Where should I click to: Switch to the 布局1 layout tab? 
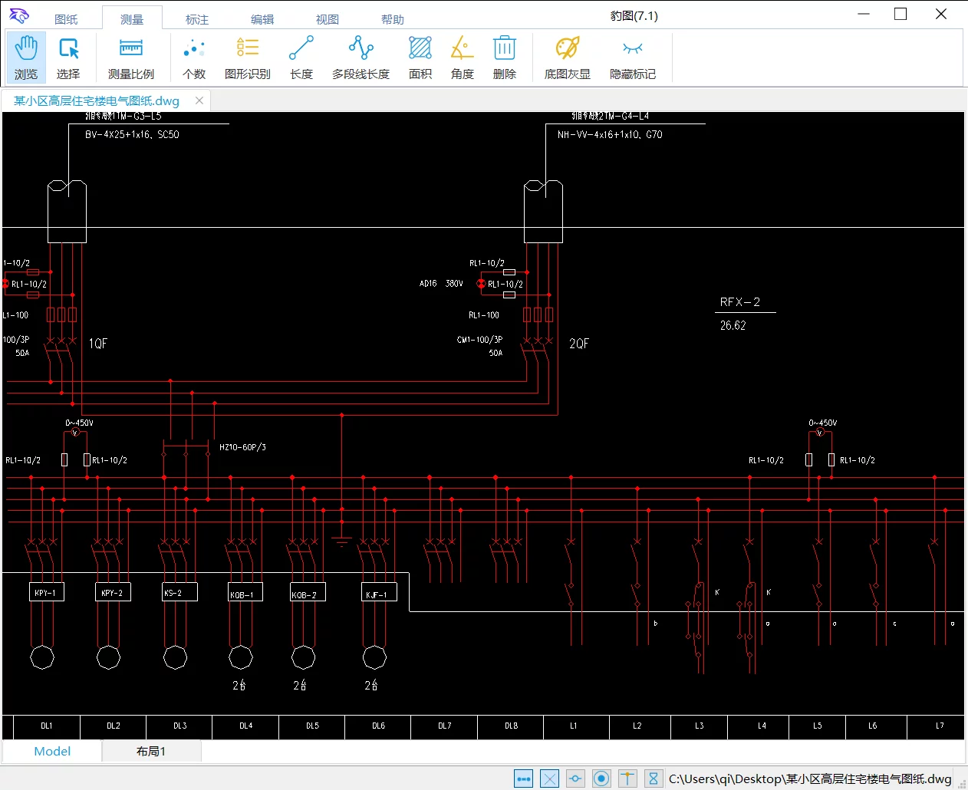151,752
